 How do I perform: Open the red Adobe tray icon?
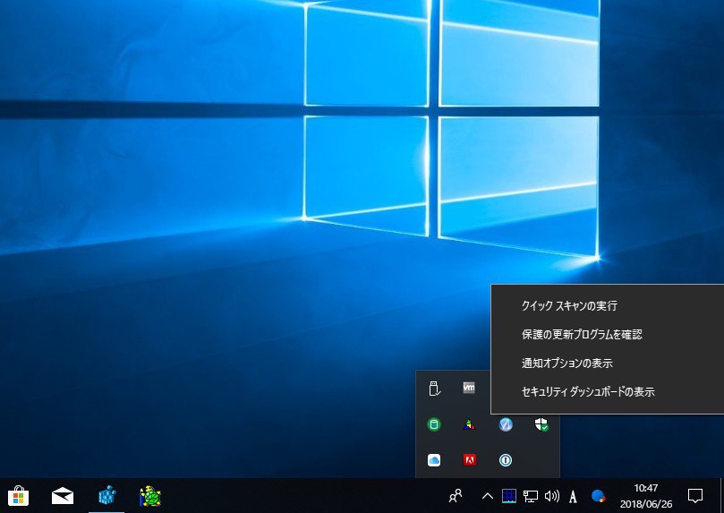(469, 460)
